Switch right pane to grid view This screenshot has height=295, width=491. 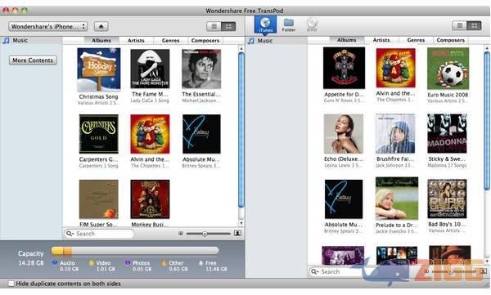click(474, 25)
